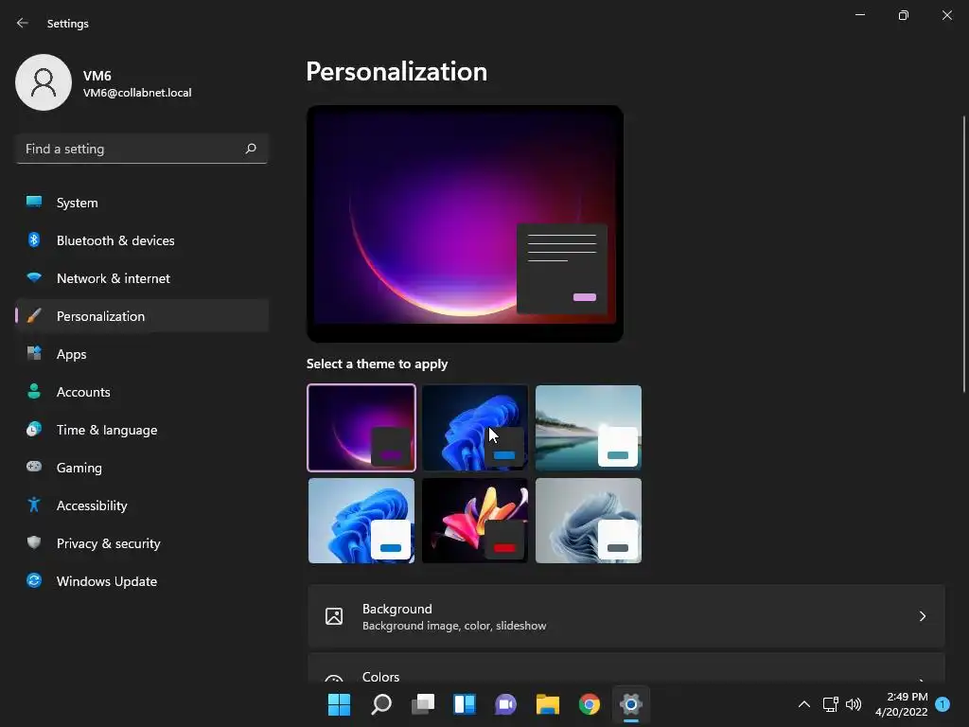
Task: Open Accounts settings page
Action: click(142, 391)
